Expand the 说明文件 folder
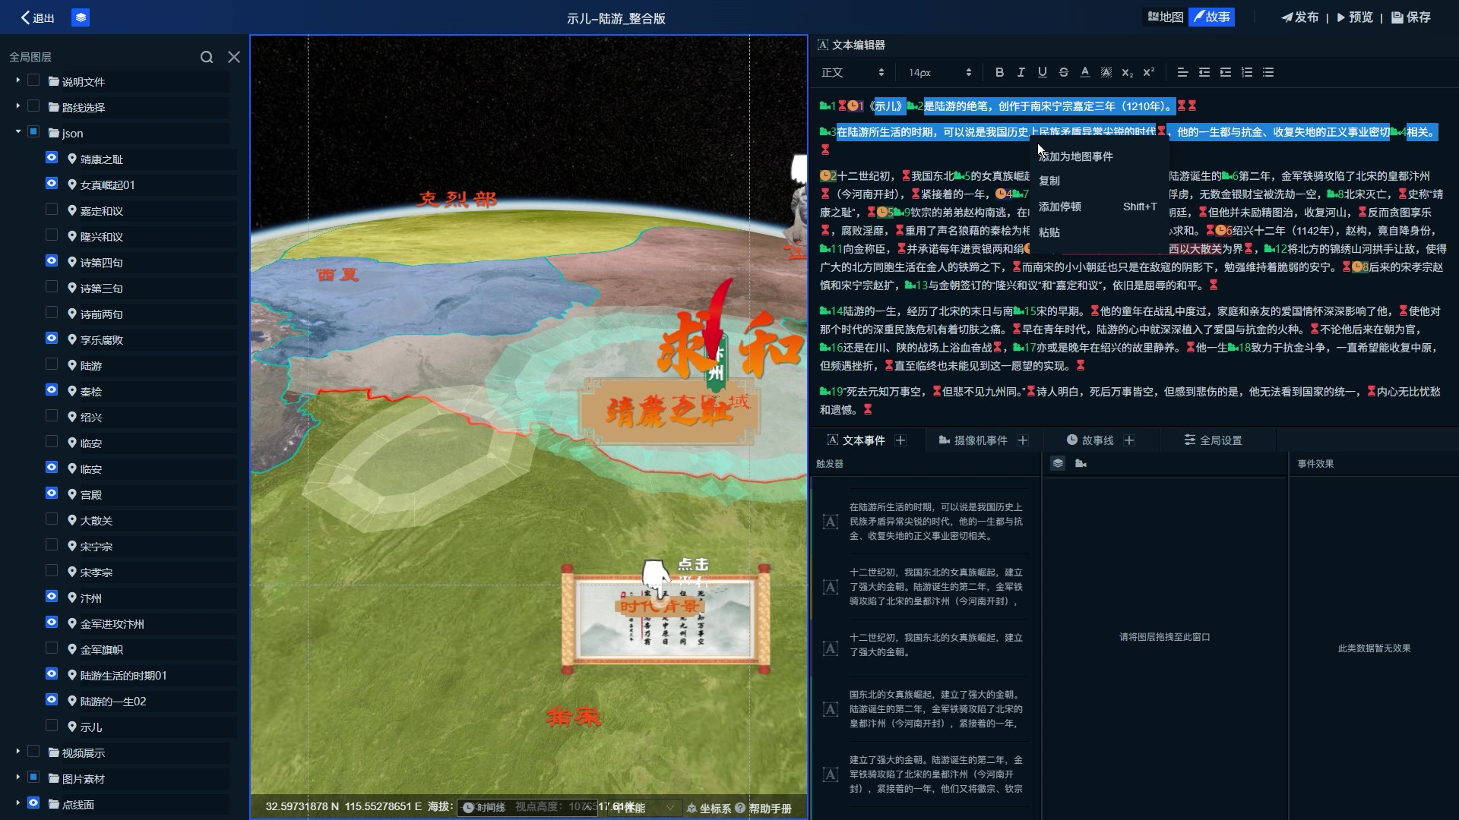Screen dimensions: 1459x820 tap(17, 80)
